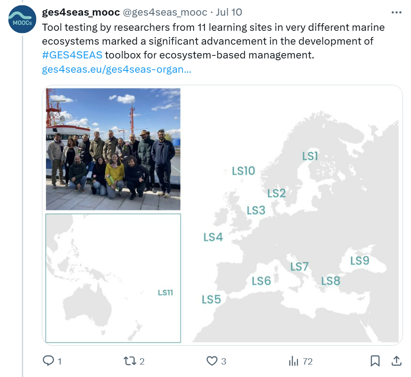Click the LS10 label on the map
The image size is (411, 377).
coord(243,171)
